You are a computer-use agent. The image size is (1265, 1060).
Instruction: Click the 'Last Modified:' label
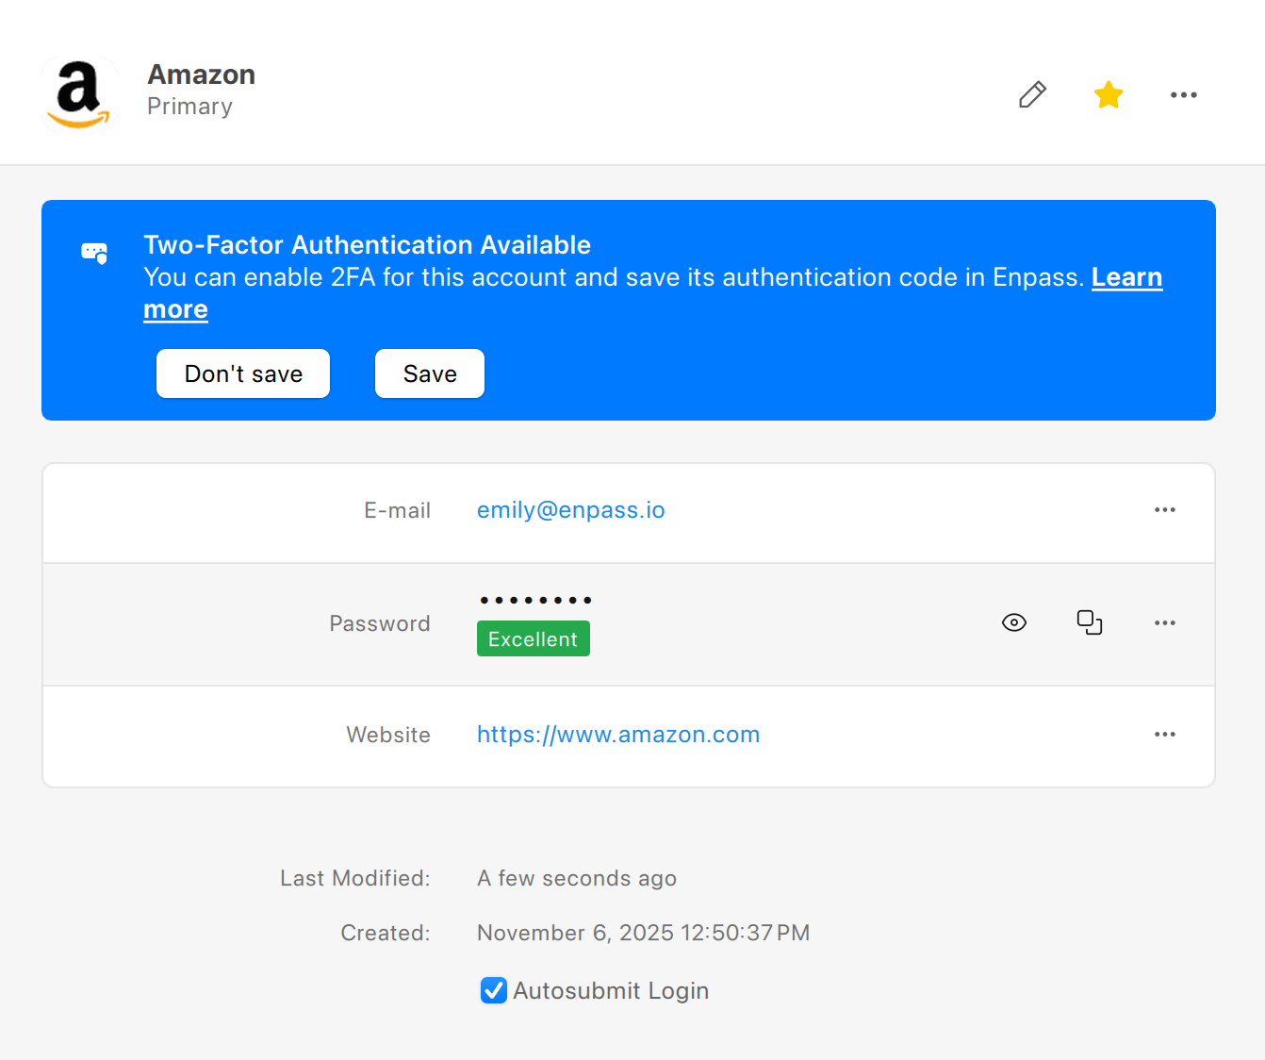pyautogui.click(x=355, y=878)
